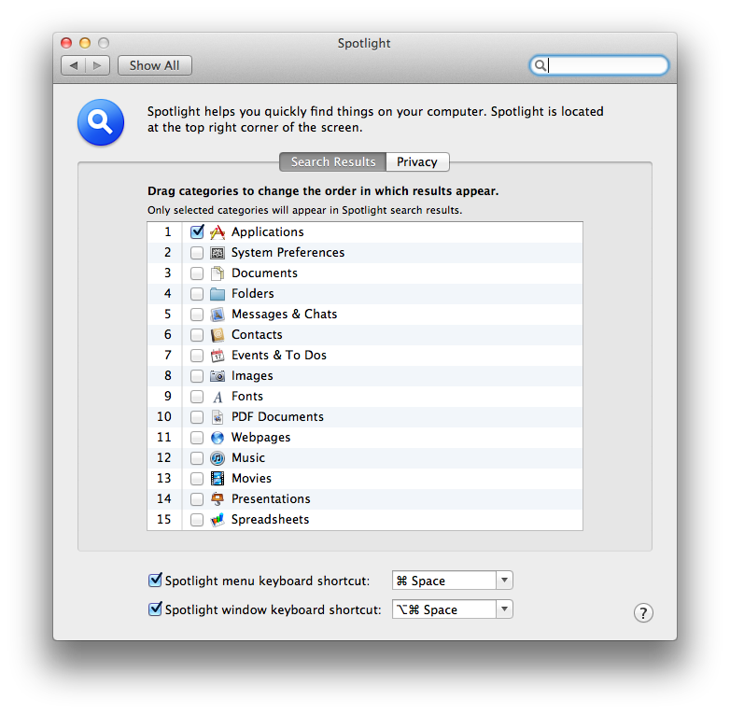730x714 pixels.
Task: Click the Spreadsheets chart icon
Action: [x=218, y=520]
